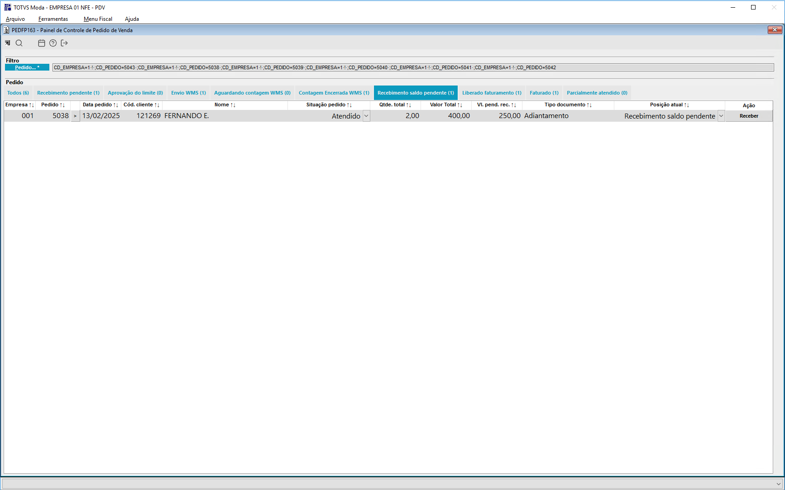
Task: Open the status bar dropdown arrow at bottom
Action: [779, 484]
